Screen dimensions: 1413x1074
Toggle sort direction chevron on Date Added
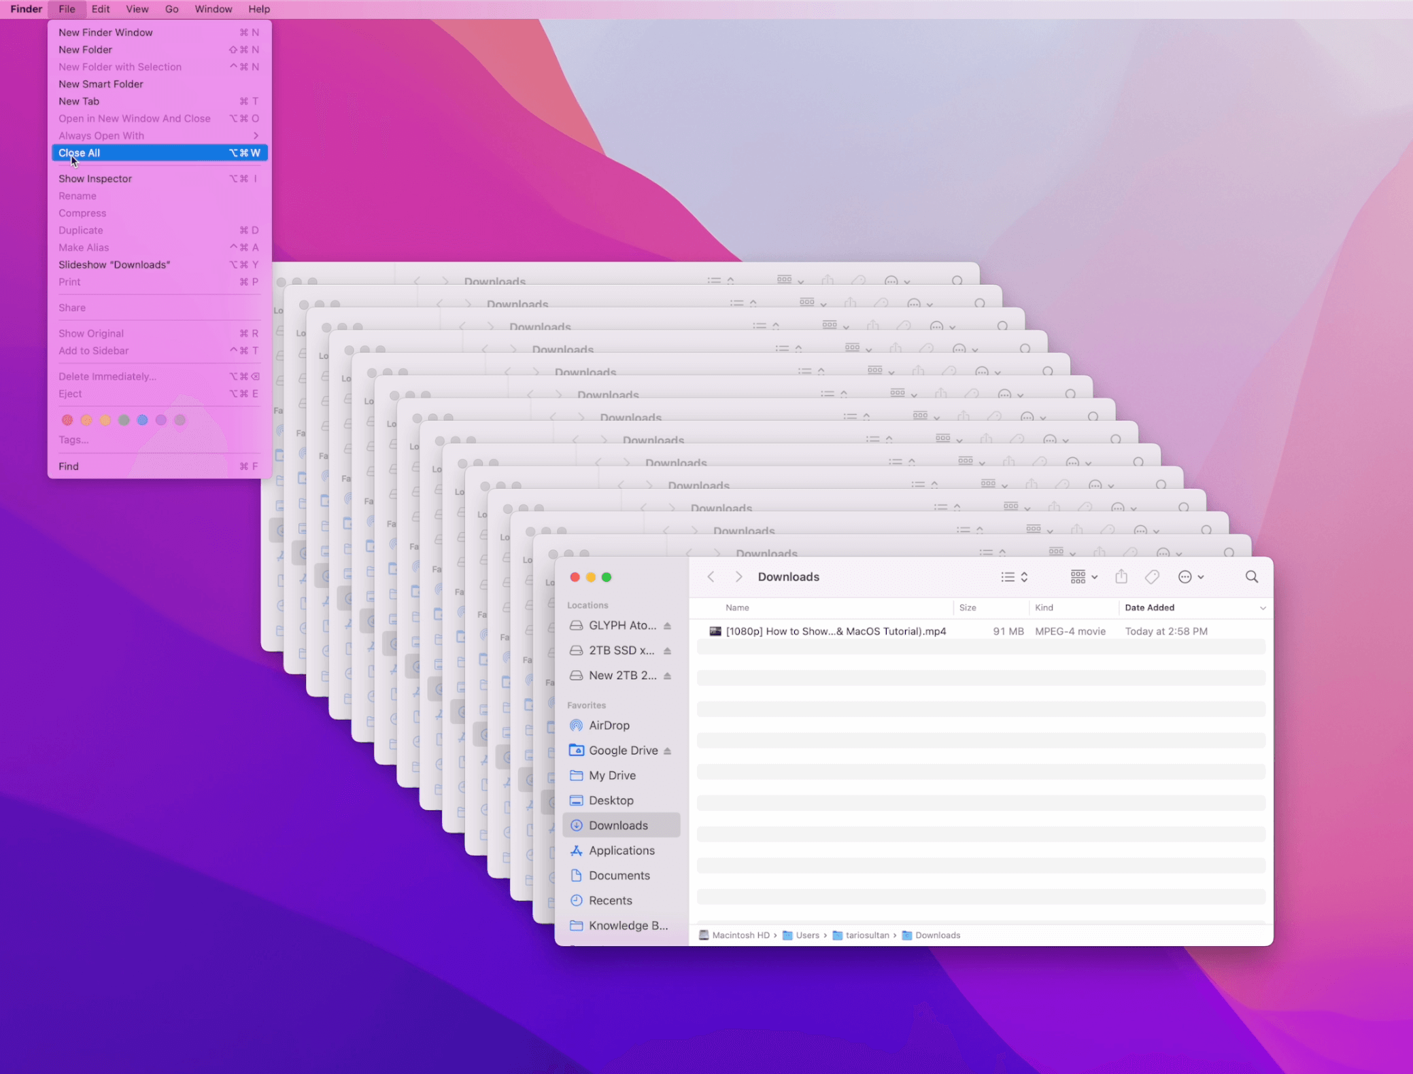pos(1262,608)
